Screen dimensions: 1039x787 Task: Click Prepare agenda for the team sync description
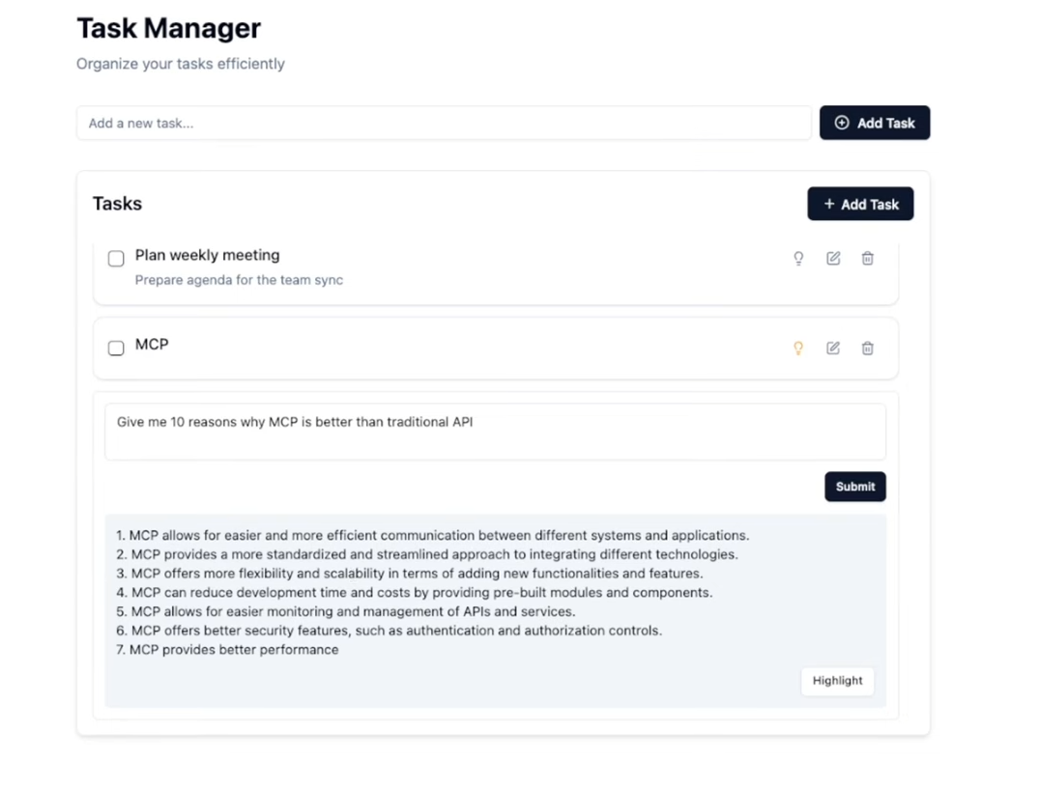click(x=239, y=280)
